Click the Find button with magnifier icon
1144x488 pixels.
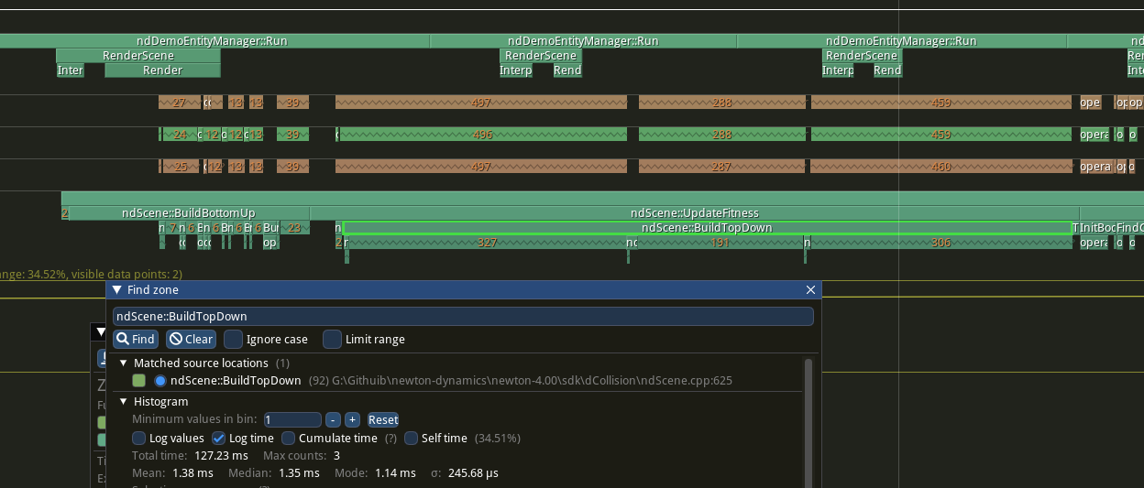[136, 339]
